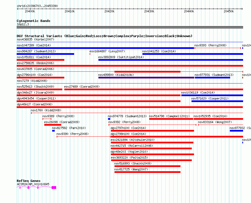Click the 20420k ruler tick label
This screenshot has height=203, width=251.
(x=109, y=11)
